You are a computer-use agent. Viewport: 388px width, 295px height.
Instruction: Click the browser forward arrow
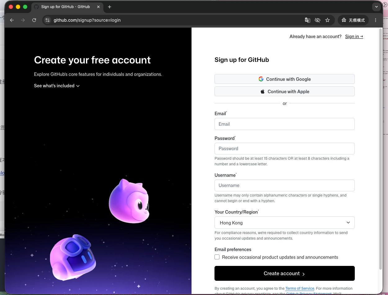[23, 20]
